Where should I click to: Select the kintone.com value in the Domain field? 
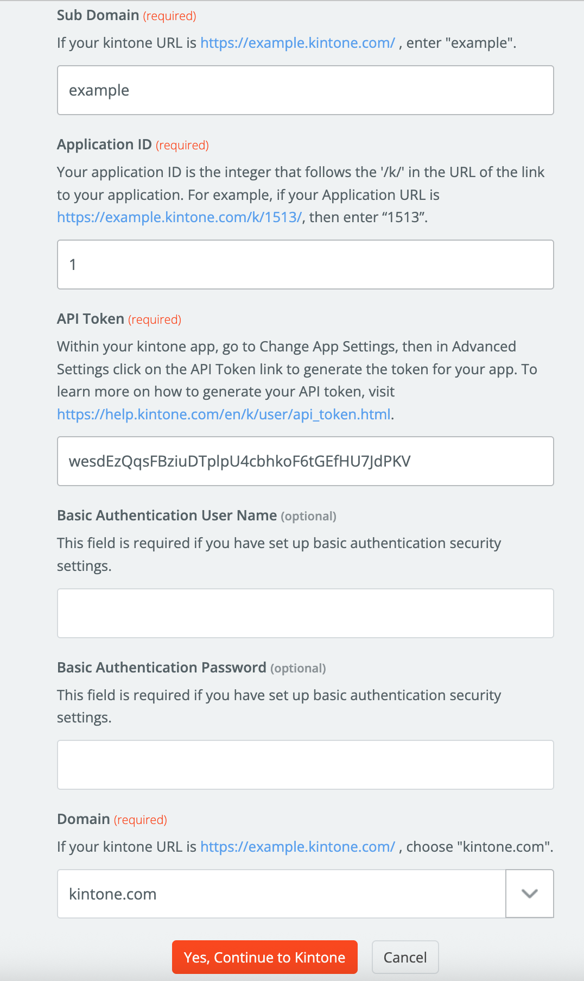point(112,894)
